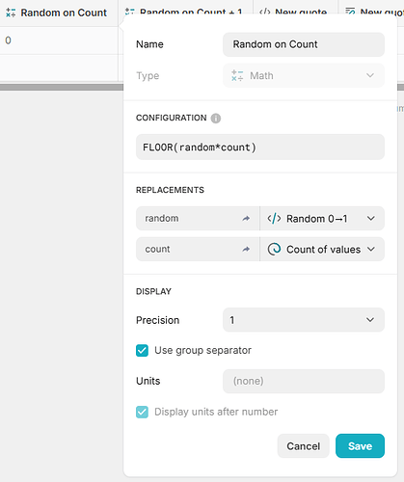Open the Random 0→1 column dropdown

click(322, 219)
